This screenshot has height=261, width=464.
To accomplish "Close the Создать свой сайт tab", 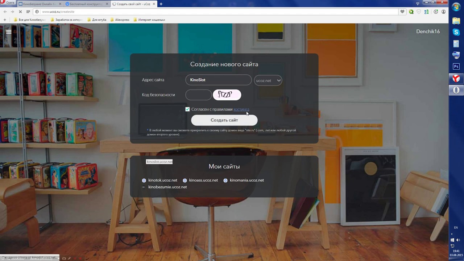I will coord(153,4).
